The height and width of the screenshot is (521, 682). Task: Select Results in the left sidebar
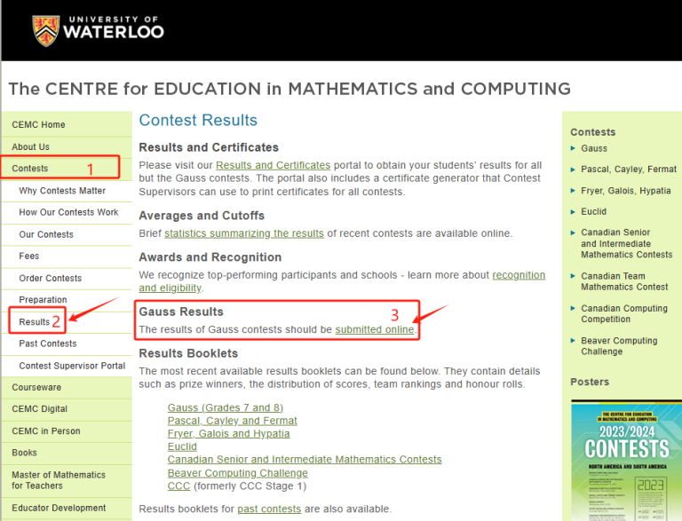[x=35, y=321]
